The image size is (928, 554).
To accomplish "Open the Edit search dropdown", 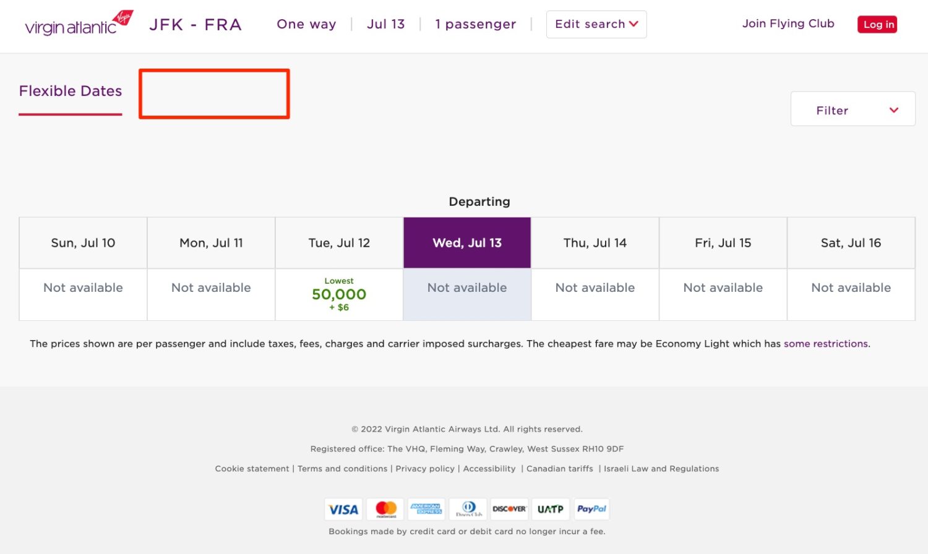I will 595,24.
